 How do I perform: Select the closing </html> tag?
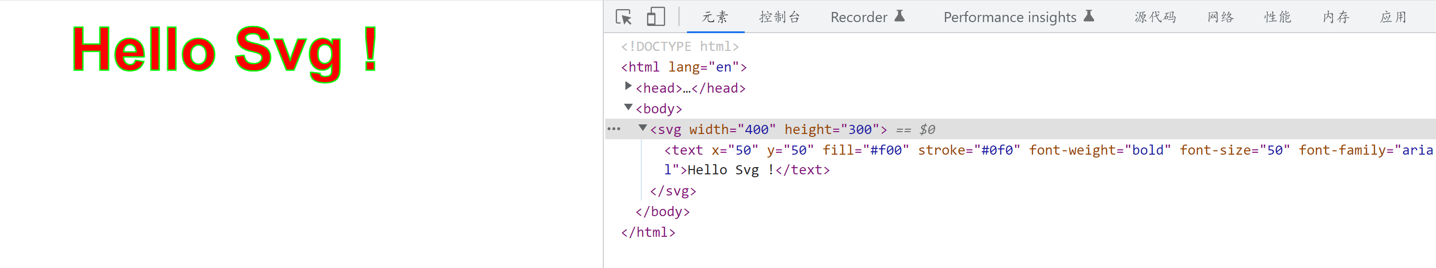coord(648,232)
